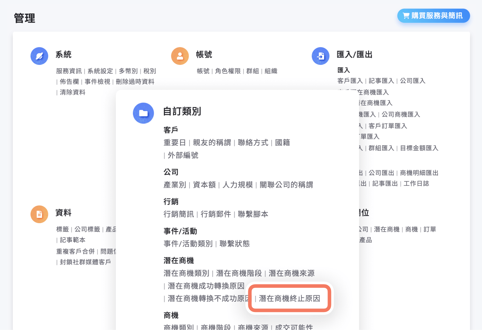Select 記事匯出 link
Image resolution: width=482 pixels, height=330 pixels.
385,184
